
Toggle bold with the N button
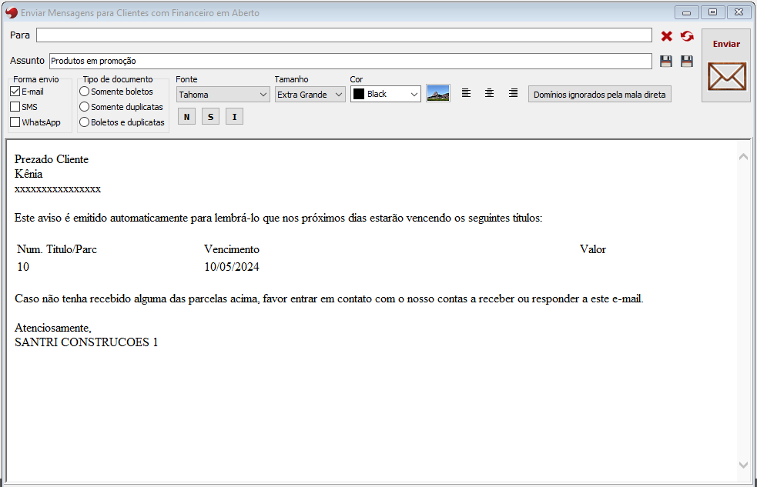click(186, 117)
